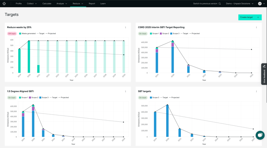
Task: Click the company logo icon in navbar
Action: (x=4, y=4)
